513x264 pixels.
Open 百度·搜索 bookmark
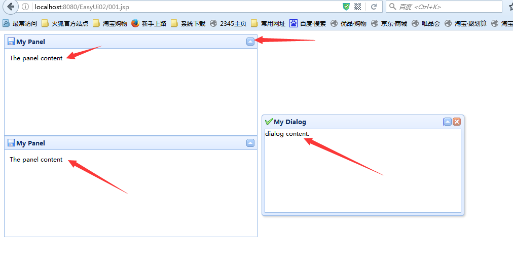coord(308,23)
